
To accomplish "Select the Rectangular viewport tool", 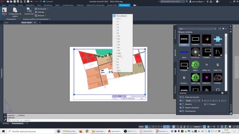I will 40,9.
